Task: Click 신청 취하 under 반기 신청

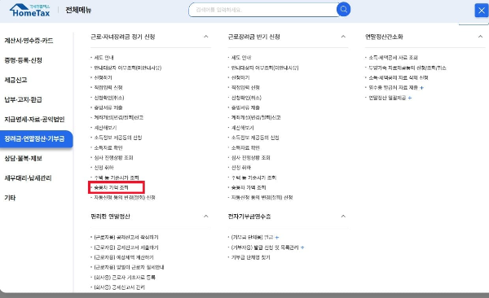Action: [x=241, y=168]
